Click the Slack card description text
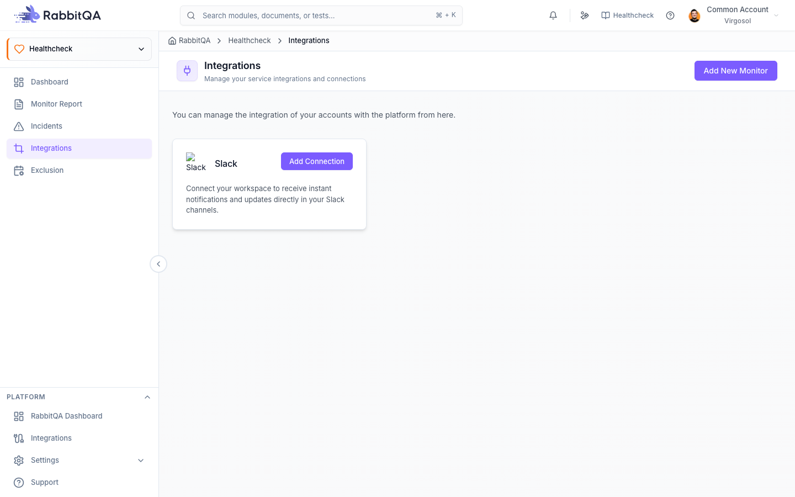 coord(265,199)
